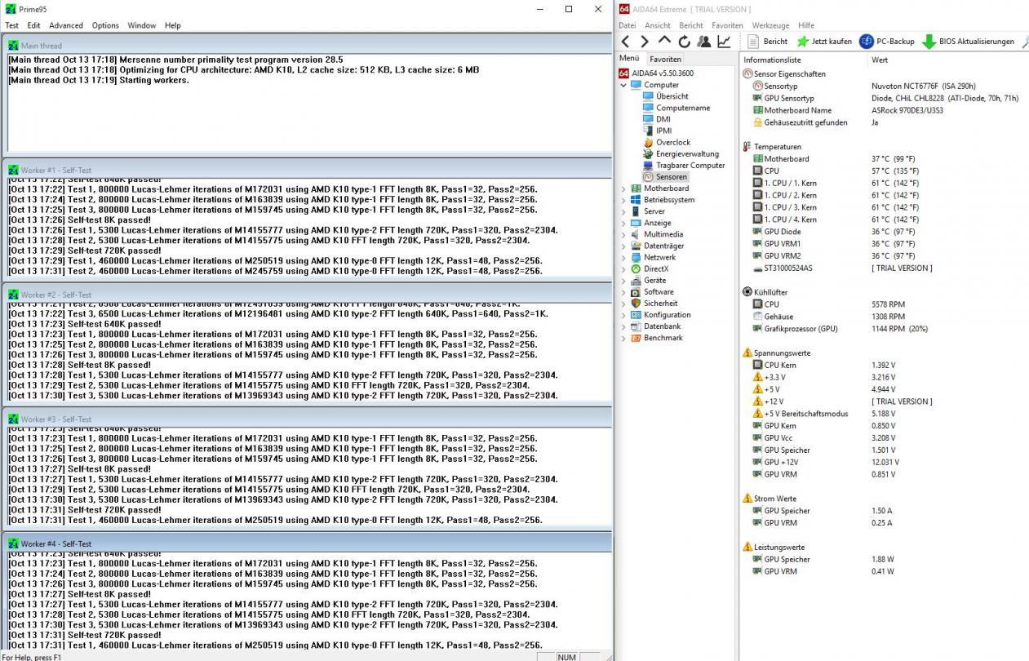Open the Werkzeuge menu in AIDA64
1029x661 pixels.
770,25
